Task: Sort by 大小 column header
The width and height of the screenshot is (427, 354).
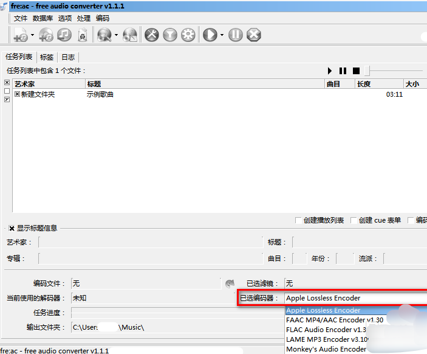Action: point(415,84)
